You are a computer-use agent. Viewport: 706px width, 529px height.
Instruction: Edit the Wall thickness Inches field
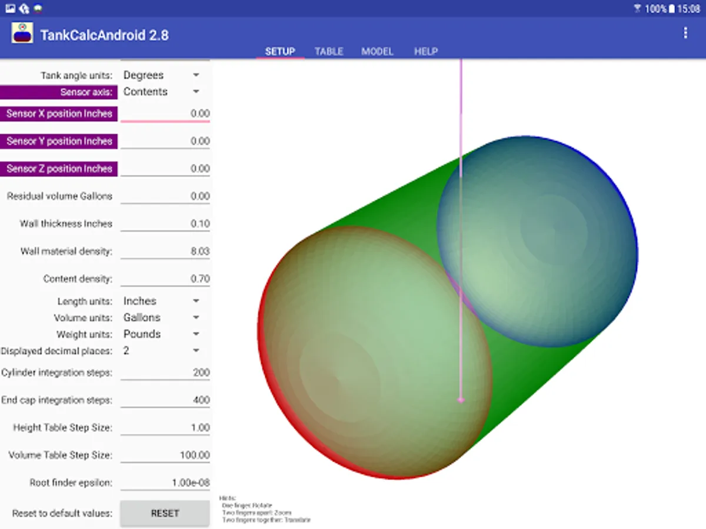coord(165,224)
